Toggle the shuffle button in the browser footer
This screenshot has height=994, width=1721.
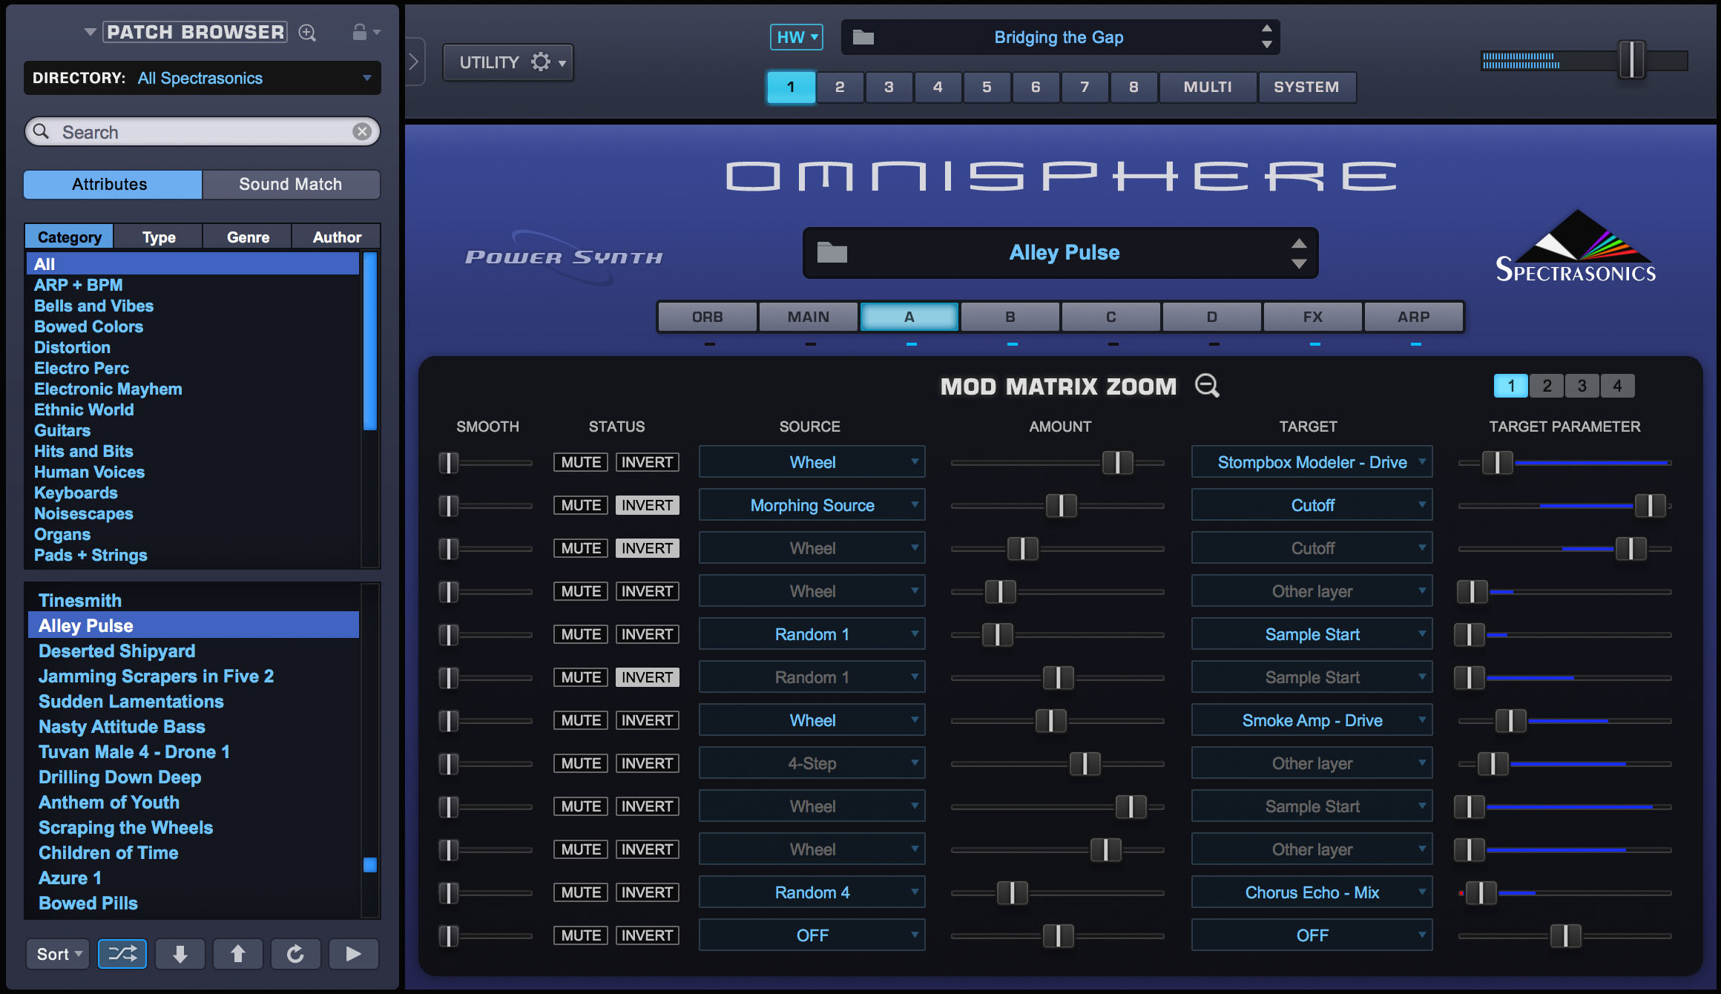pos(122,954)
